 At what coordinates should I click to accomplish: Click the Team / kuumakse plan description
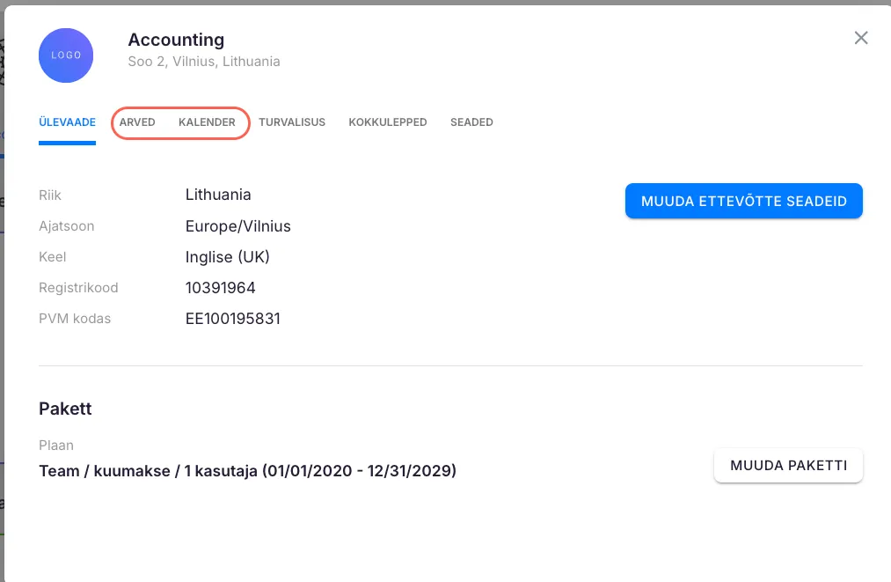tap(247, 471)
